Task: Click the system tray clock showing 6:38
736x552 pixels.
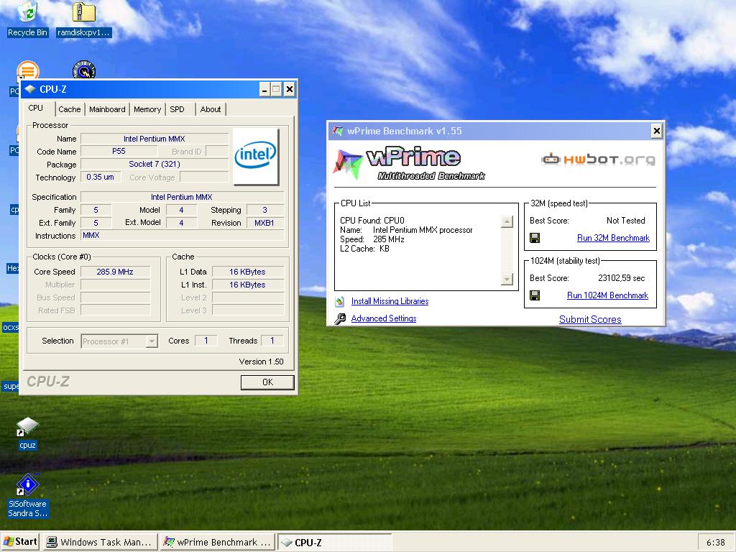Action: point(715,542)
